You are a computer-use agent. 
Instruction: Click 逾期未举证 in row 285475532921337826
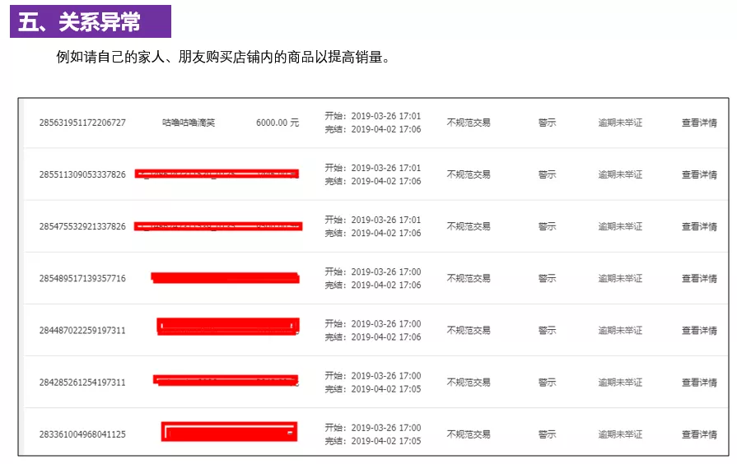pyautogui.click(x=620, y=226)
